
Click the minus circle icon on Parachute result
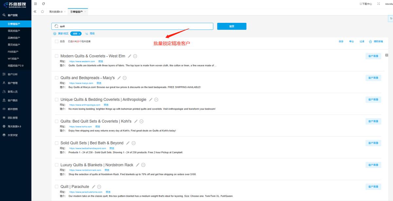99,187
